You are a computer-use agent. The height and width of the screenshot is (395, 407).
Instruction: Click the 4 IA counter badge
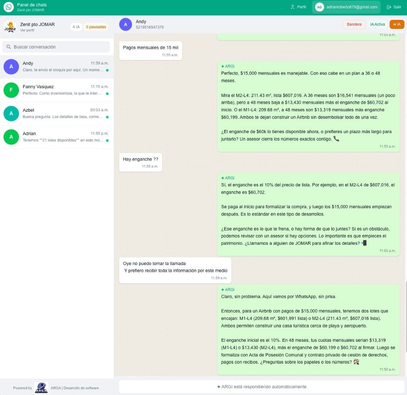(x=76, y=27)
